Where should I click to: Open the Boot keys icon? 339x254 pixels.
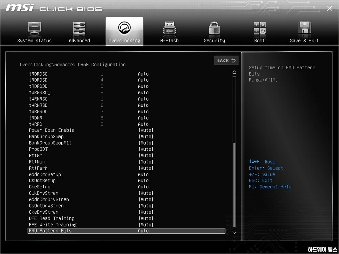[259, 28]
